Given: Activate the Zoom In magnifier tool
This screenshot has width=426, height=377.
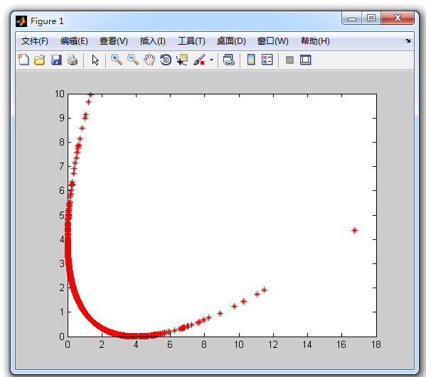Looking at the screenshot, I should tap(117, 60).
